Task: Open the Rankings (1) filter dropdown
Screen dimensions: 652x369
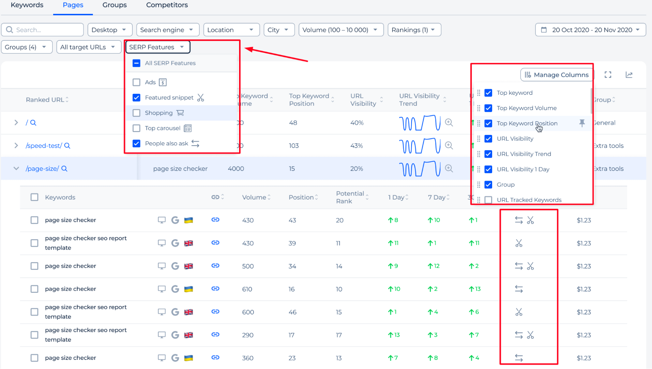Action: pos(412,30)
